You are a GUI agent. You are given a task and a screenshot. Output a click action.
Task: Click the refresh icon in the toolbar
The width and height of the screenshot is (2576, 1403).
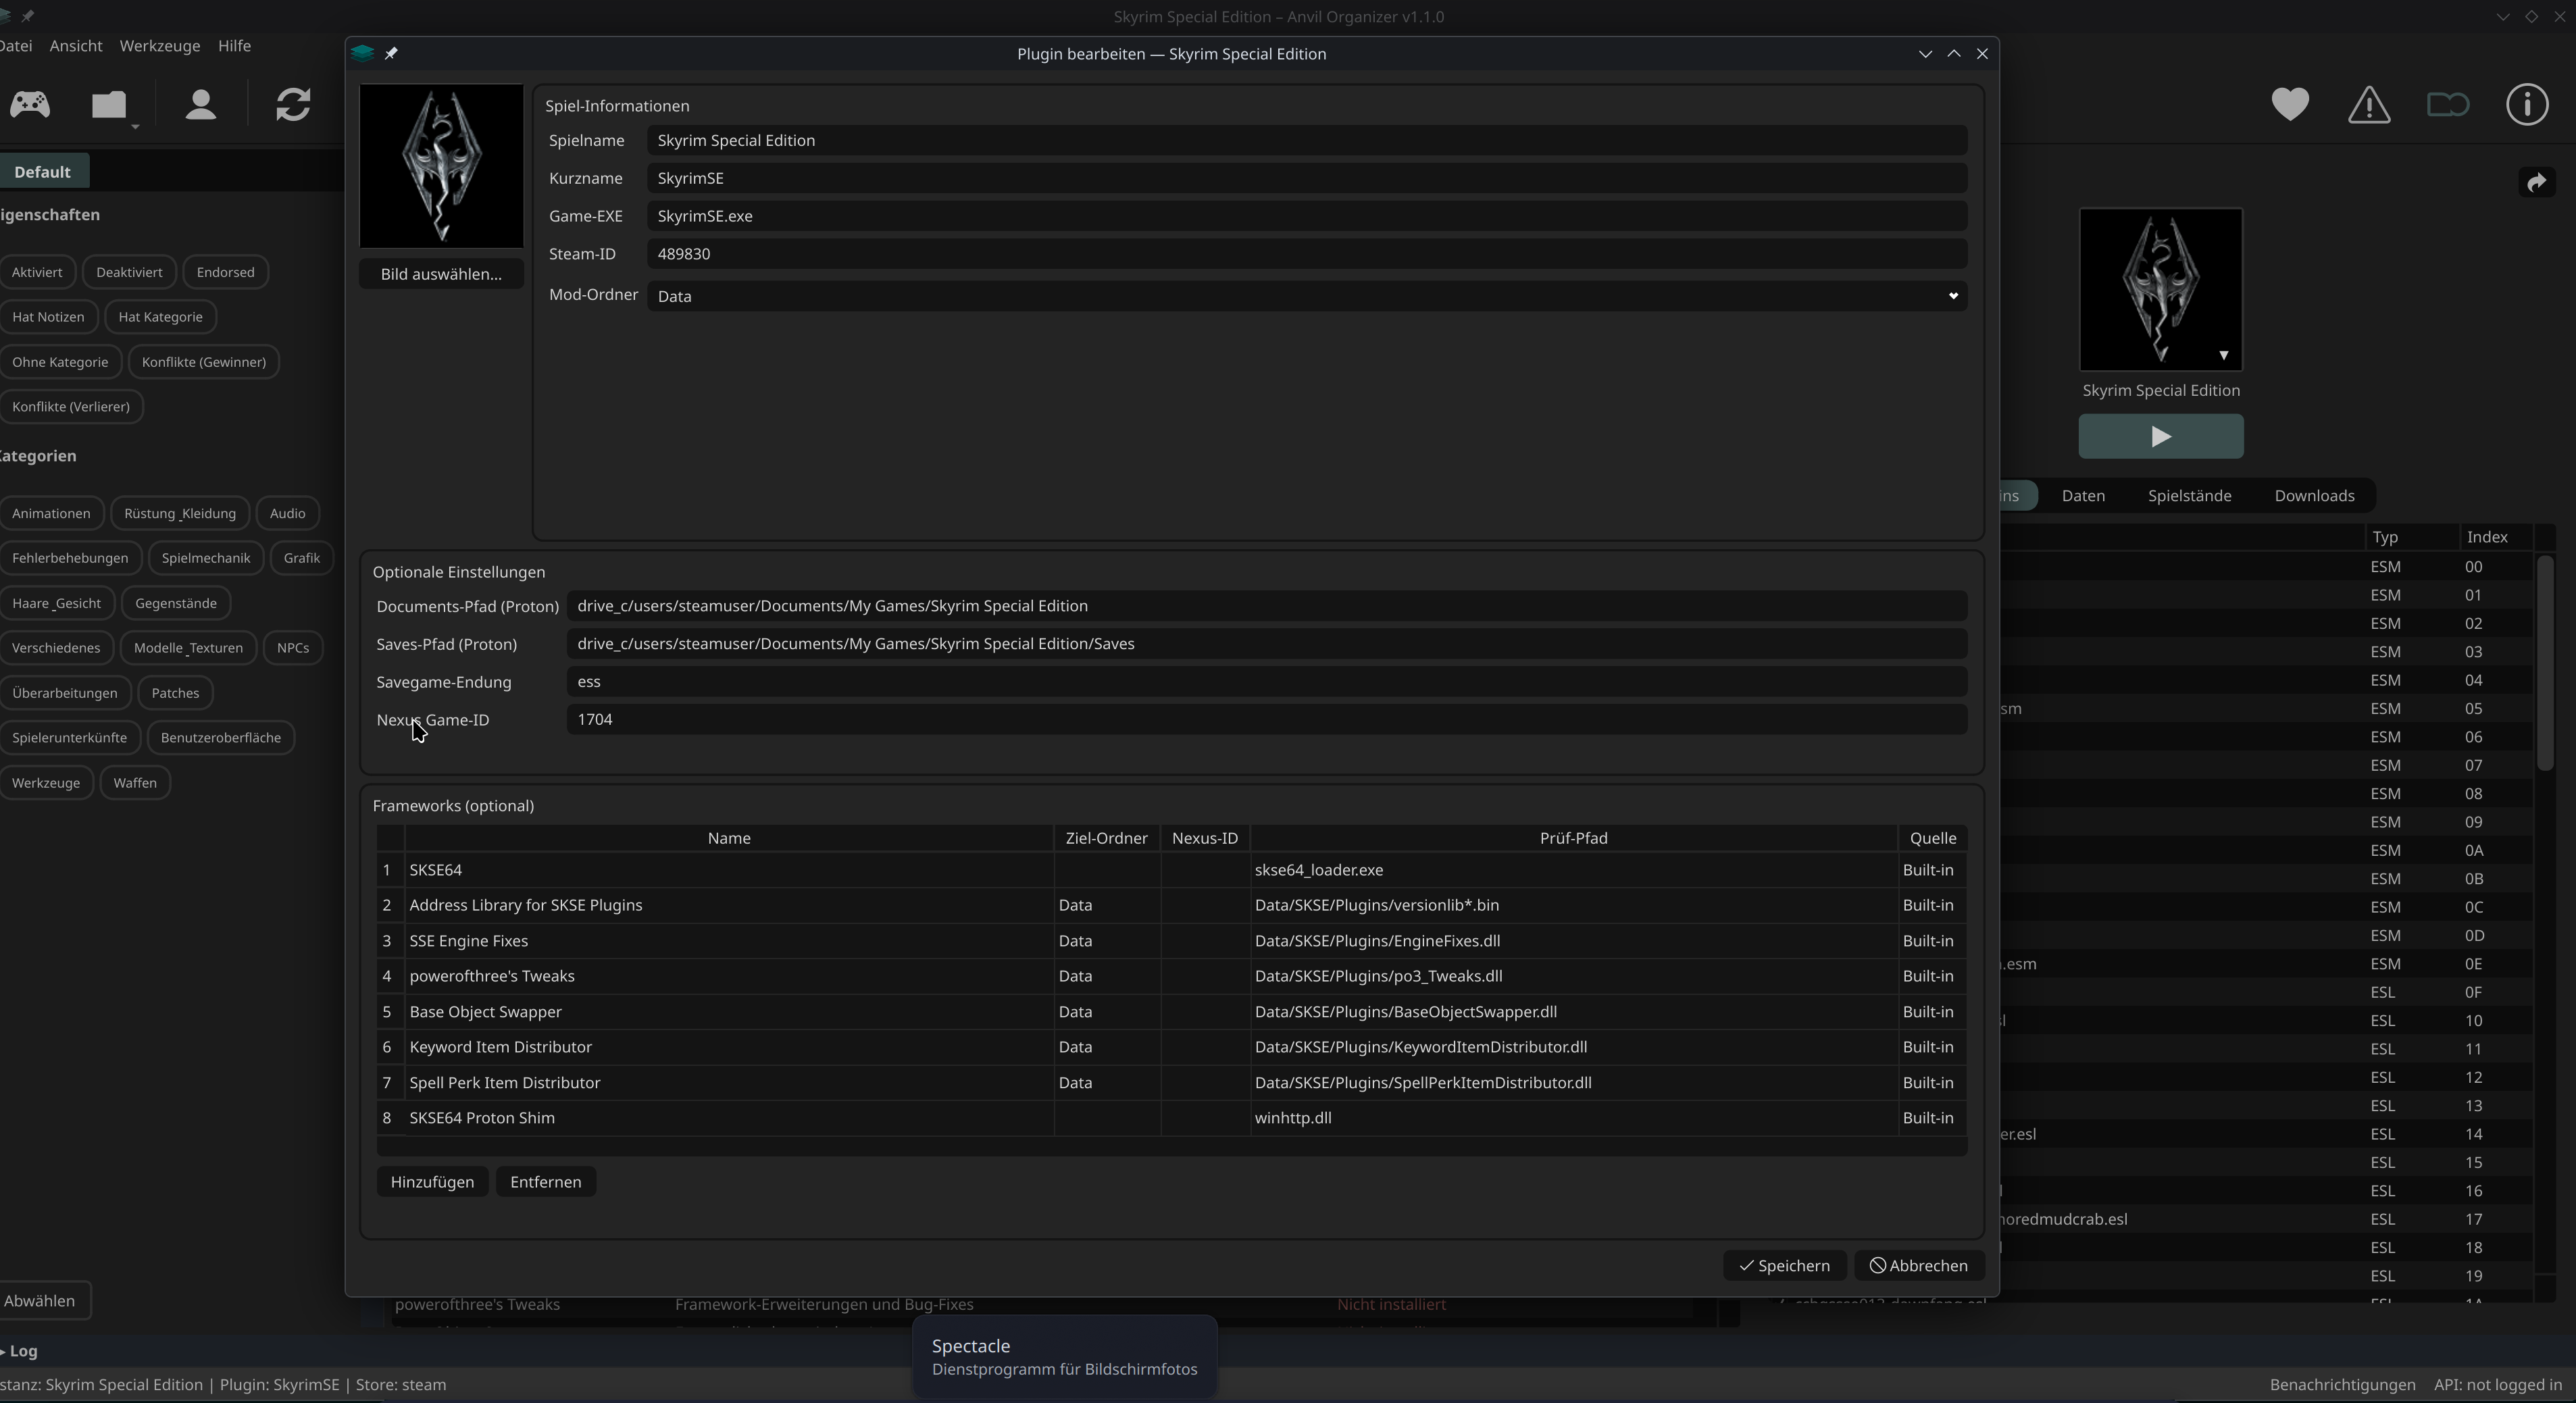point(291,104)
